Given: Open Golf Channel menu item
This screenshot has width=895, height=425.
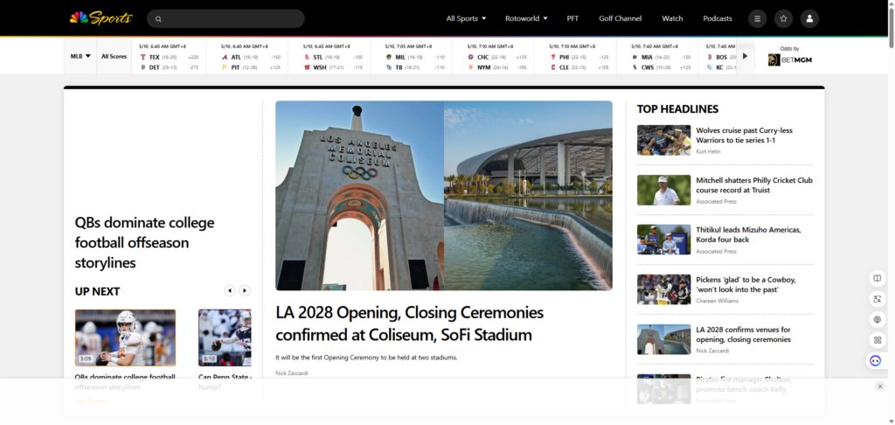Looking at the screenshot, I should (620, 18).
